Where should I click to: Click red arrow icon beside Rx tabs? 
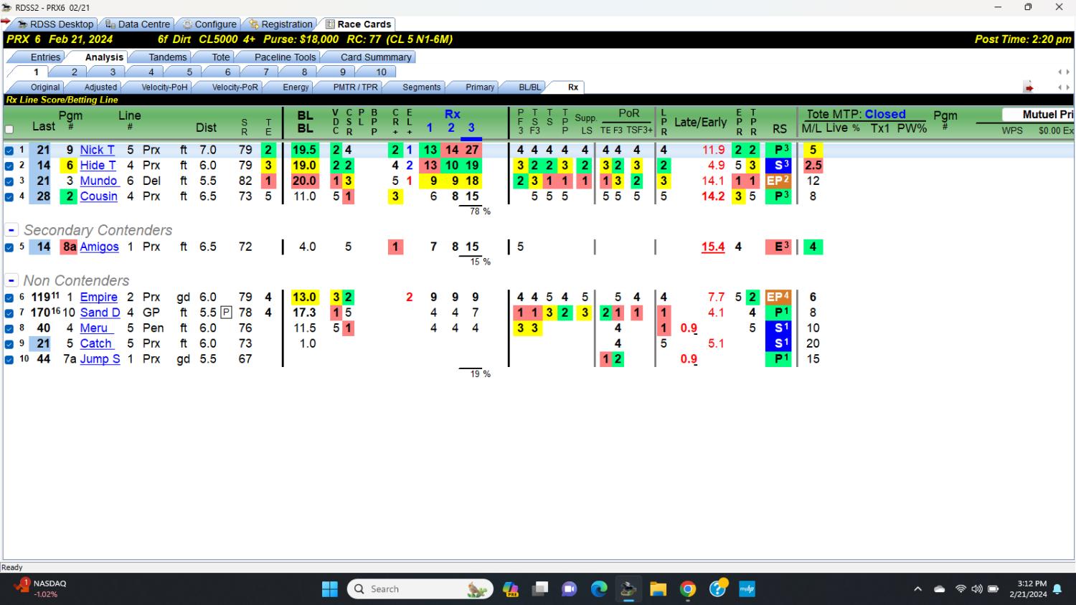(1029, 87)
